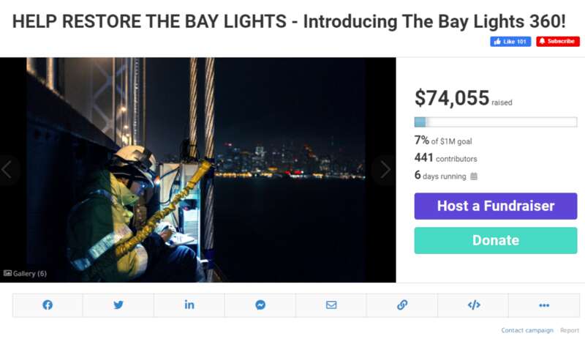This screenshot has height=339, width=585.
Task: Share the campaign on Twitter
Action: point(118,305)
